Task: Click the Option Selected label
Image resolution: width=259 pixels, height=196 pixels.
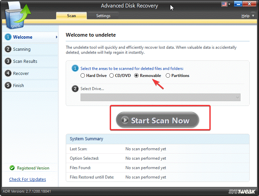Action: click(x=84, y=158)
